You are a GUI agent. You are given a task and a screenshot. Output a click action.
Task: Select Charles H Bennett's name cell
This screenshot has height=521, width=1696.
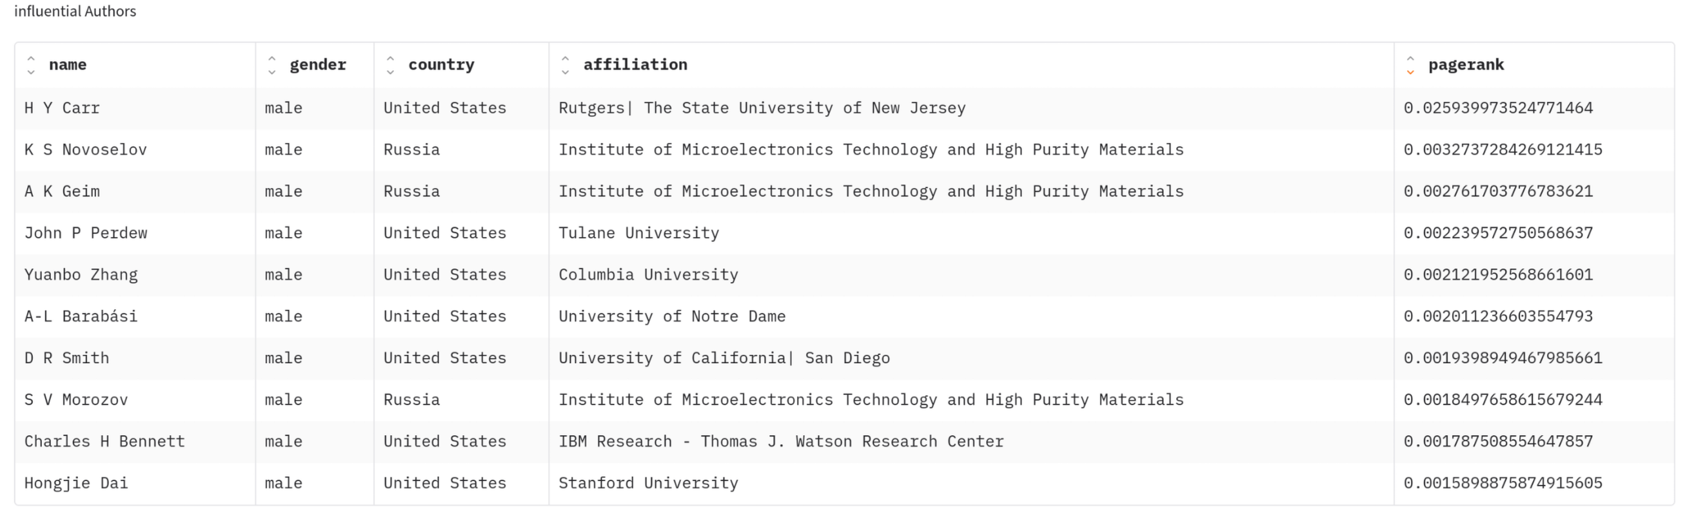click(104, 441)
